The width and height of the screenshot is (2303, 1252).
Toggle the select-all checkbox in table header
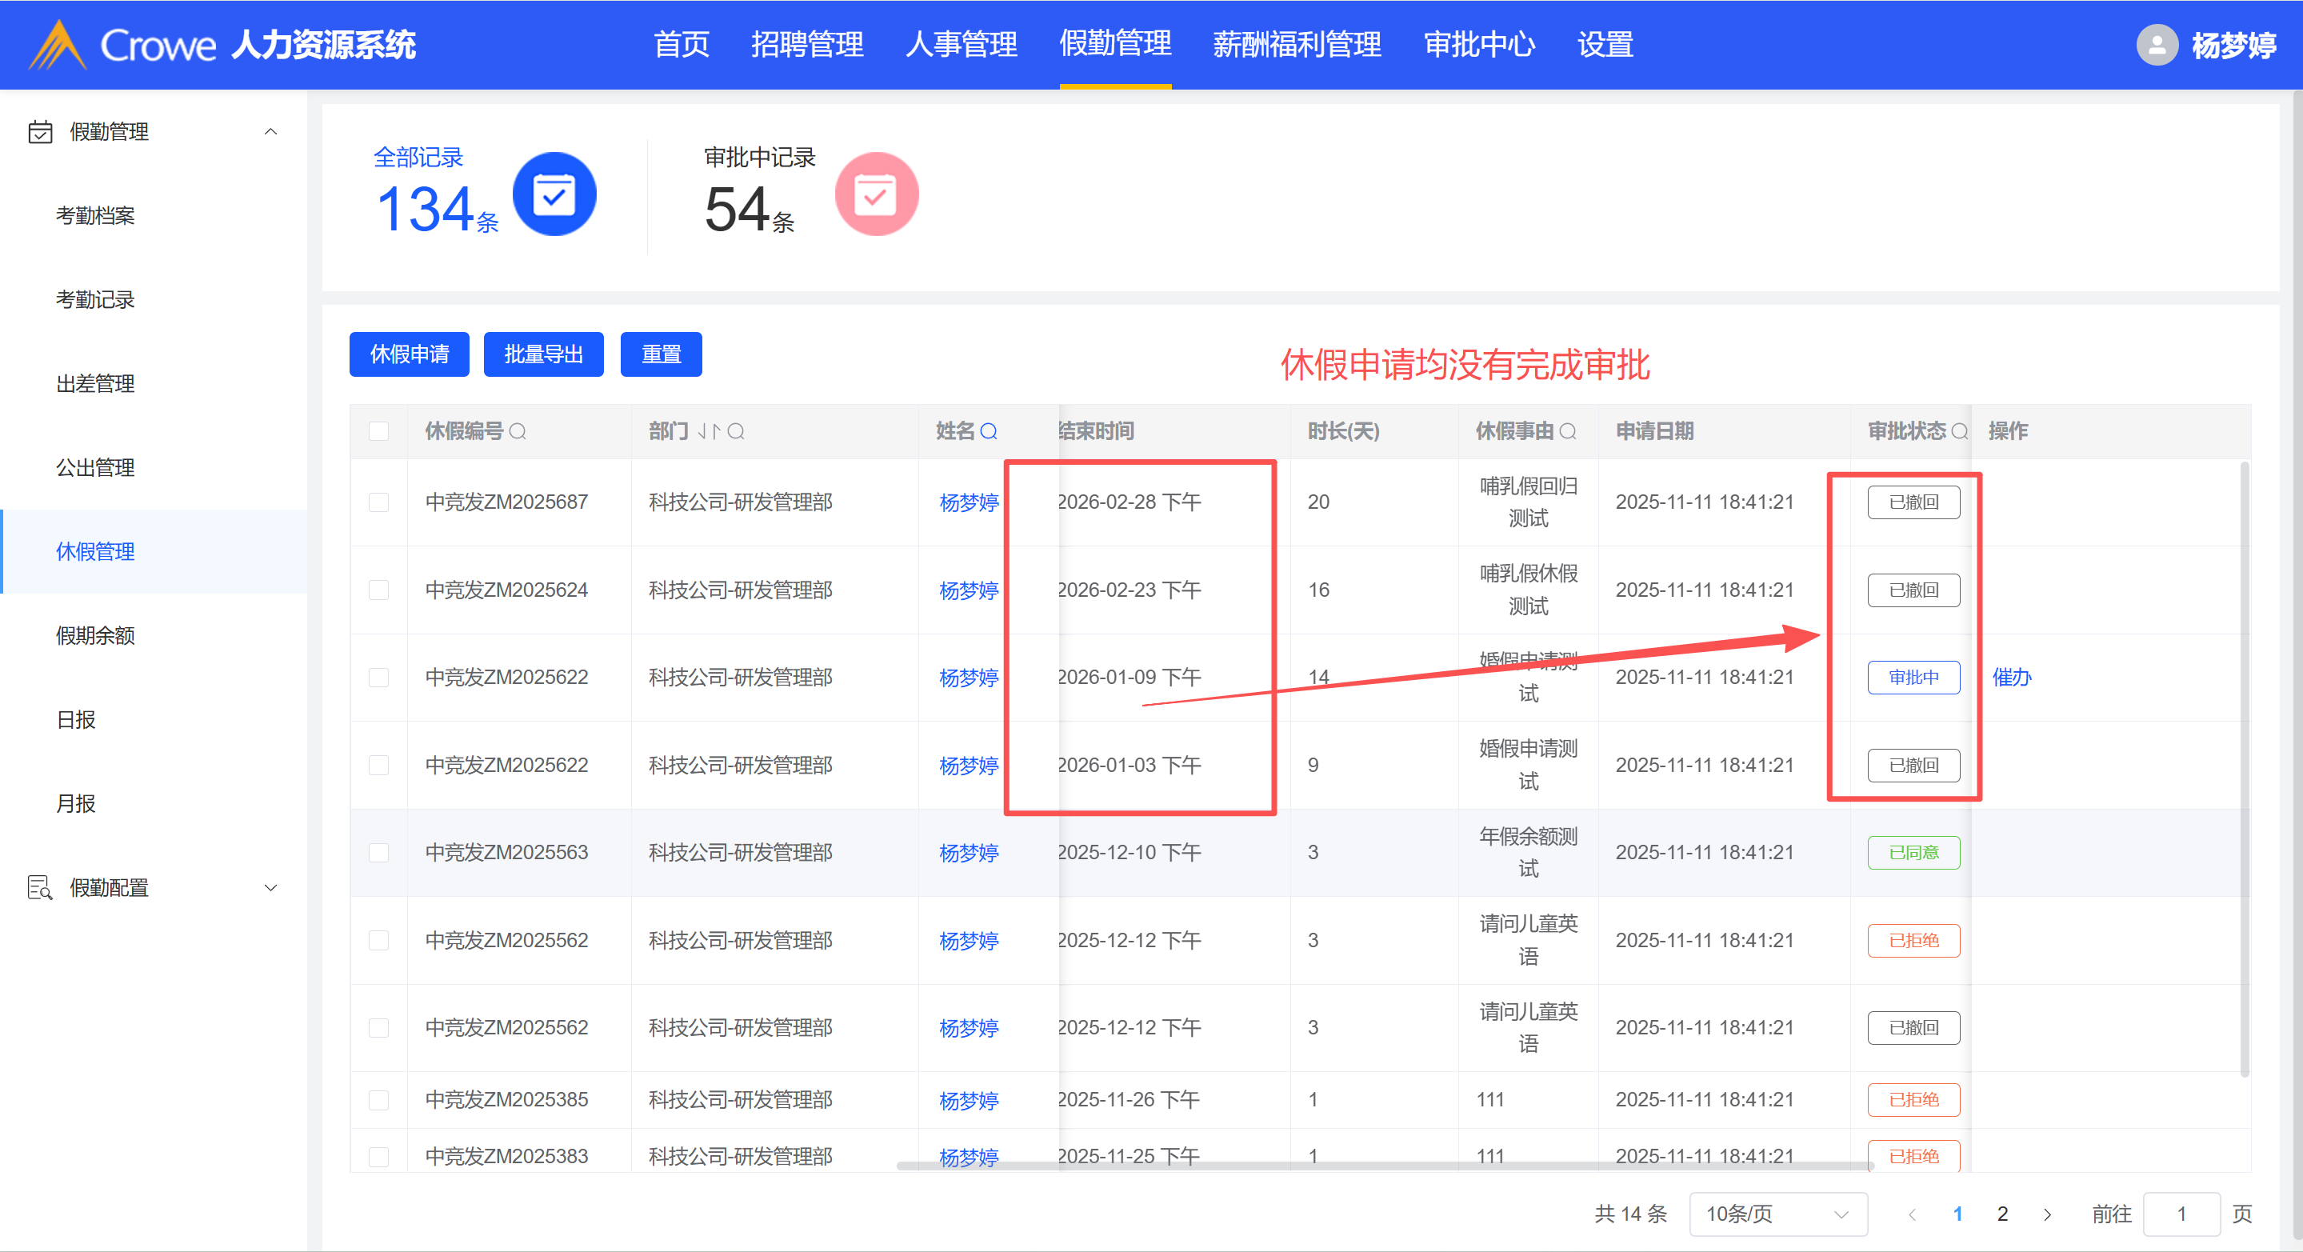(x=379, y=431)
